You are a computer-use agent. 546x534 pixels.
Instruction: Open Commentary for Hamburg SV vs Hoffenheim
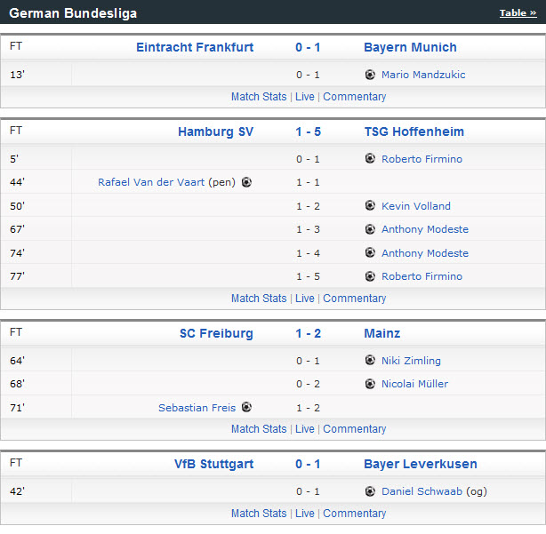pyautogui.click(x=354, y=298)
